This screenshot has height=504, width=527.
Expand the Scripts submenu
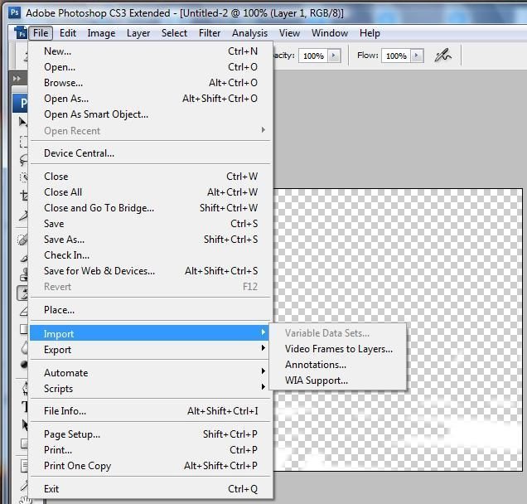pos(151,388)
